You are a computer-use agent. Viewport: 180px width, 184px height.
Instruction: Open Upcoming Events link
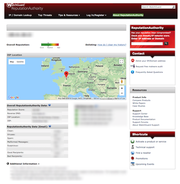145,164
